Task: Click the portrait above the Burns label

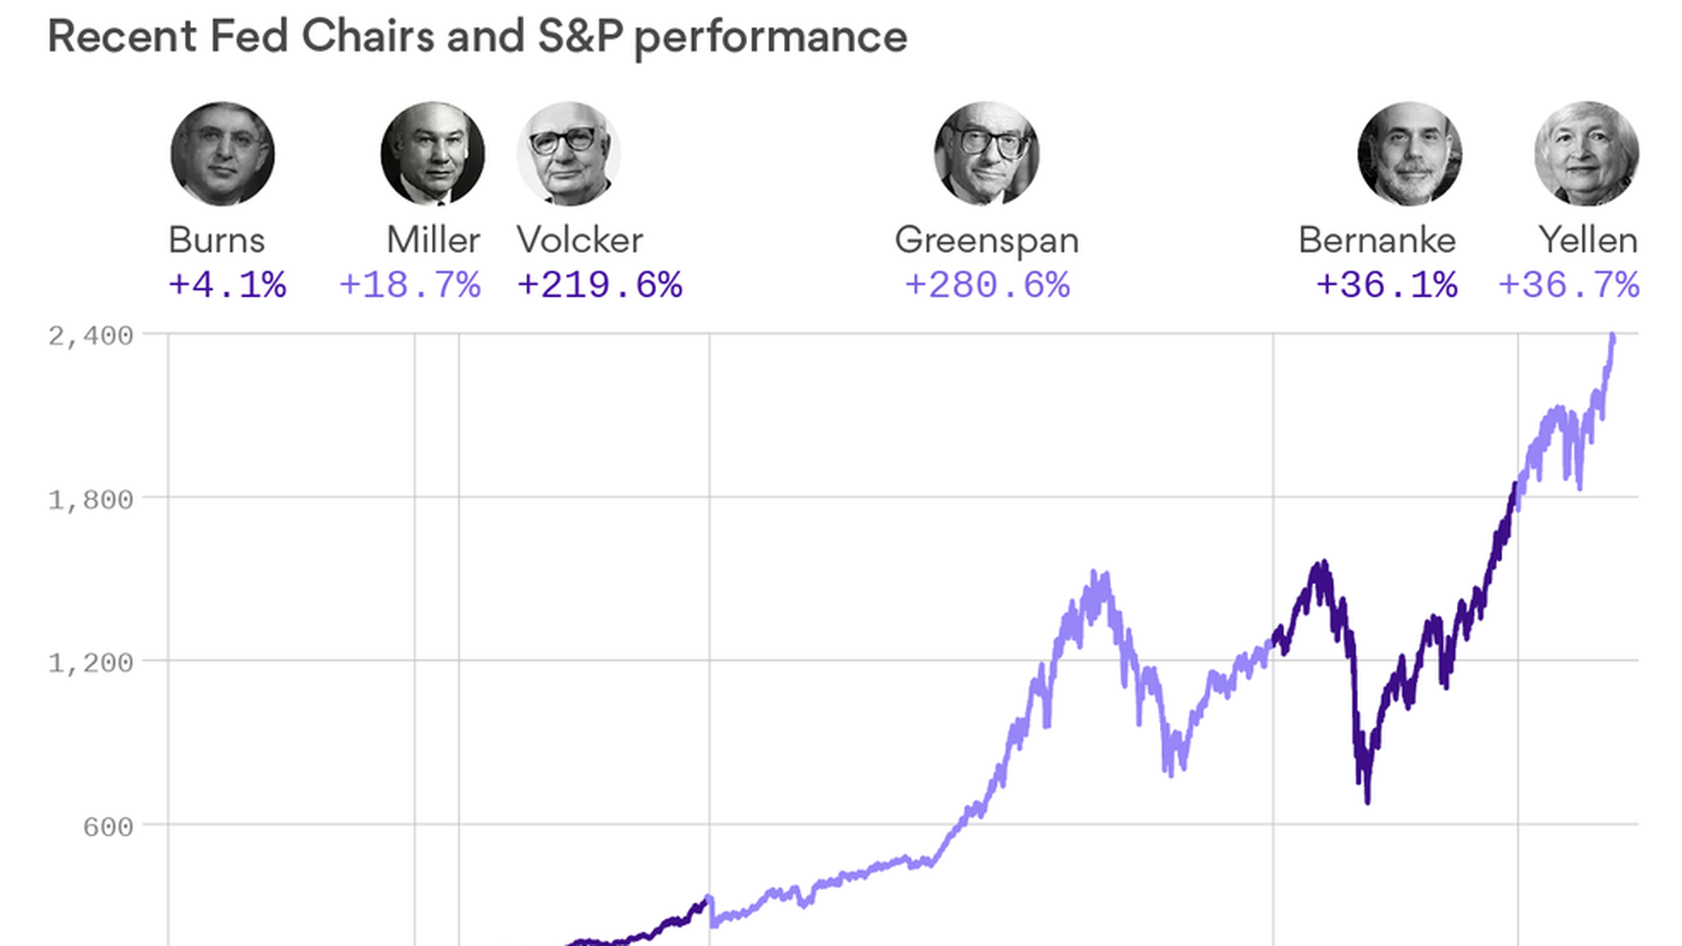Action: point(223,154)
